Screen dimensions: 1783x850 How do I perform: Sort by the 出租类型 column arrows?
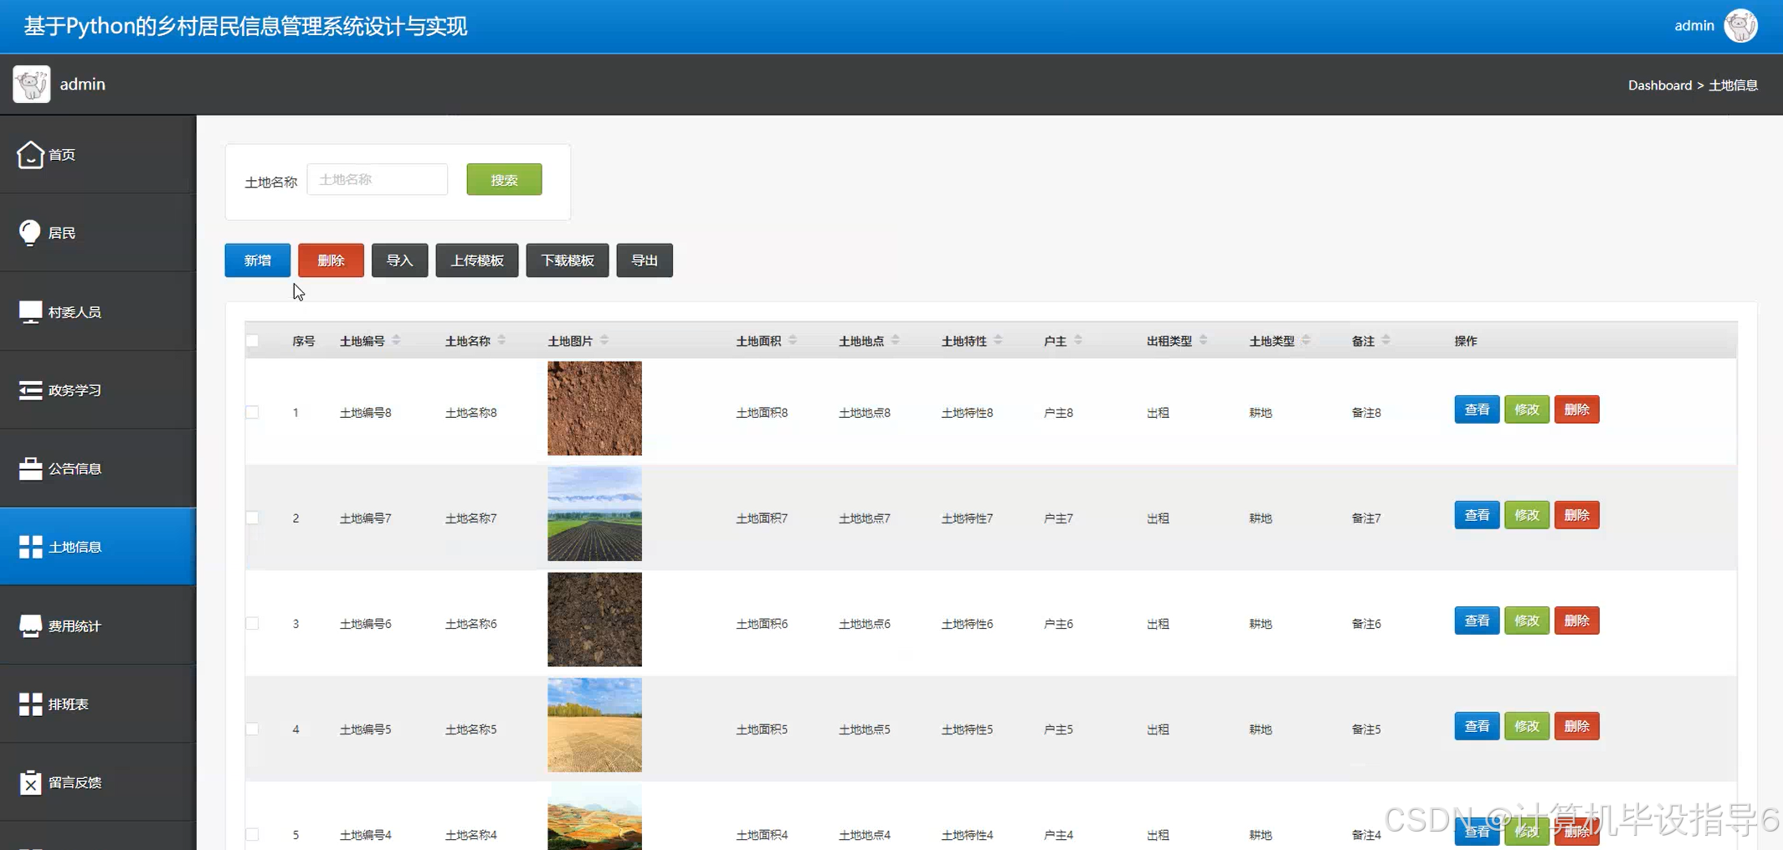tap(1204, 340)
